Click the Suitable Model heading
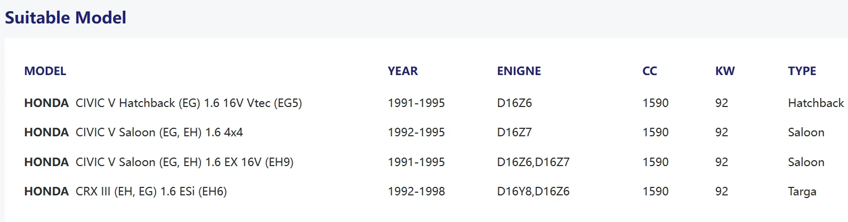Screen dimensions: 848x222 (66, 18)
